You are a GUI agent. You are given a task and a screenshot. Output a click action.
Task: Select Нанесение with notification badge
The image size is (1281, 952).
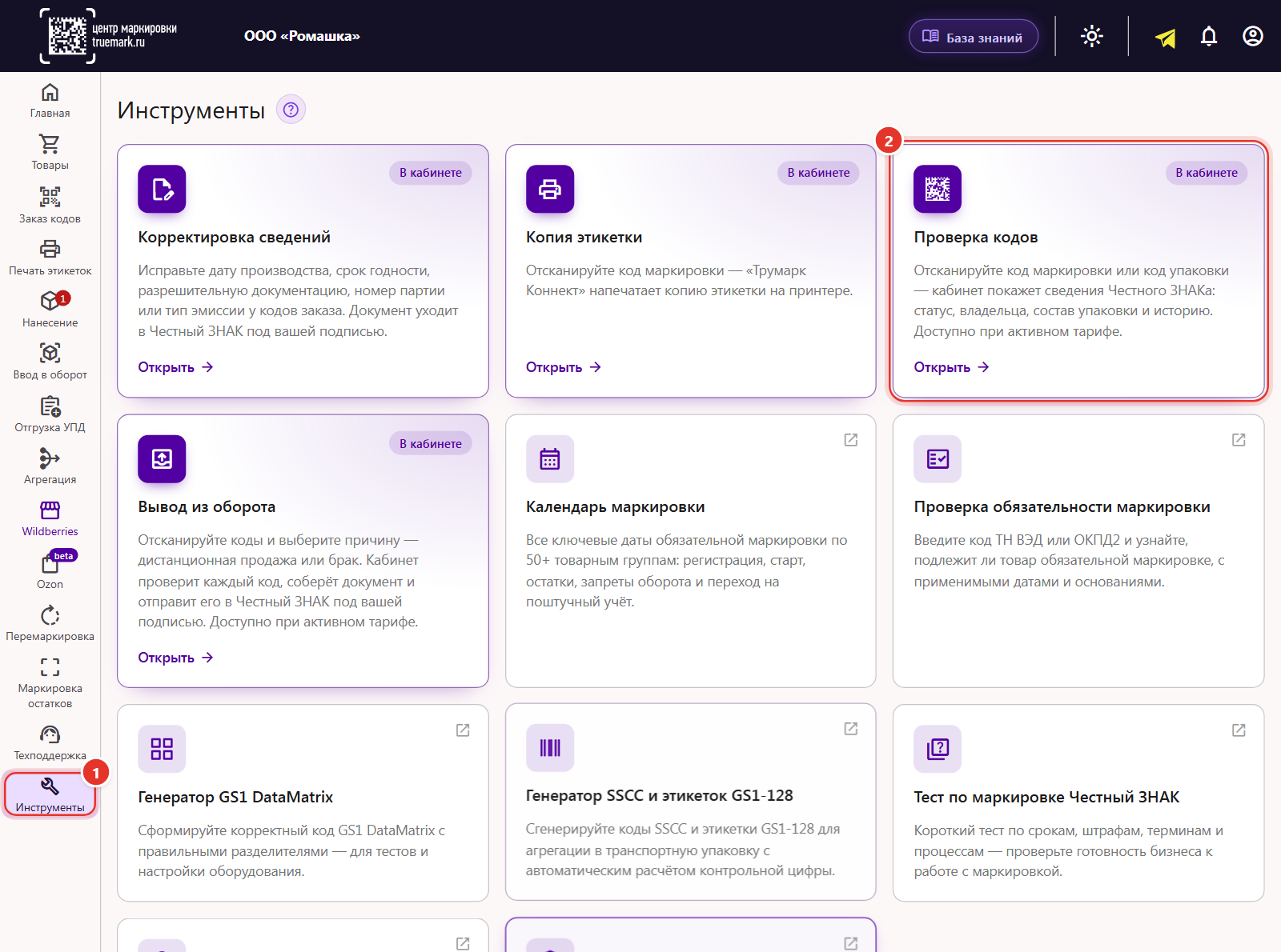(x=50, y=310)
